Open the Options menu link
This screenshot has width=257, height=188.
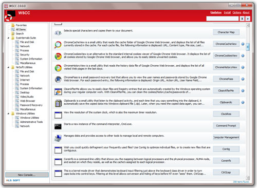tap(237, 12)
